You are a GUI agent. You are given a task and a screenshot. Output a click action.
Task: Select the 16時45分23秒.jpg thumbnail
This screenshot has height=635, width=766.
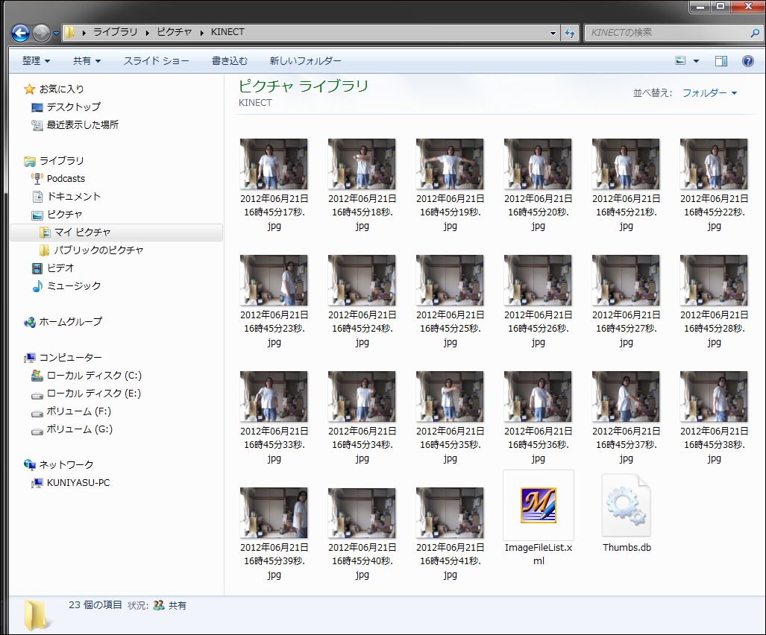(274, 280)
